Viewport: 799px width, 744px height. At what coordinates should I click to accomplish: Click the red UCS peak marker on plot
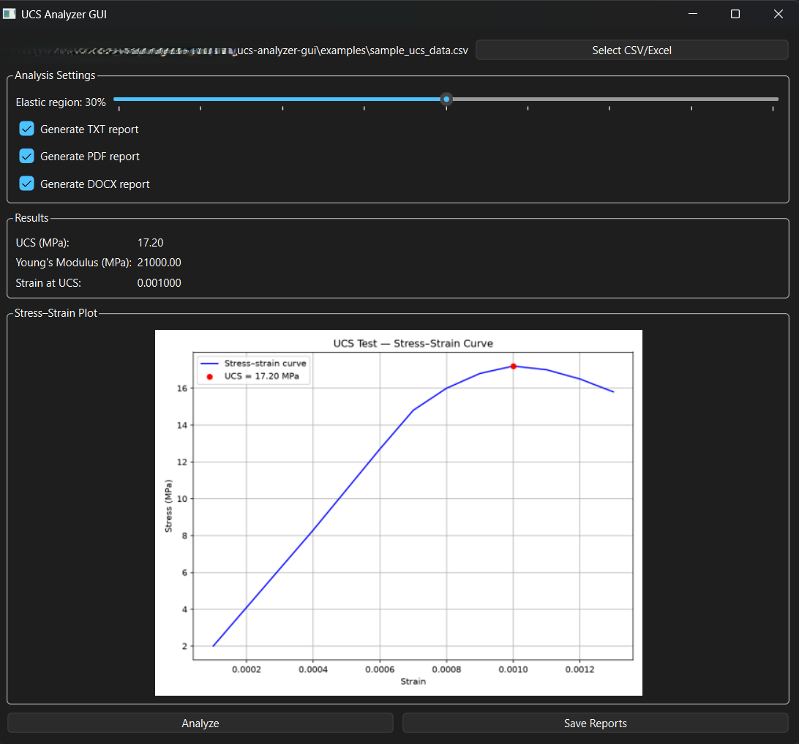pyautogui.click(x=513, y=367)
